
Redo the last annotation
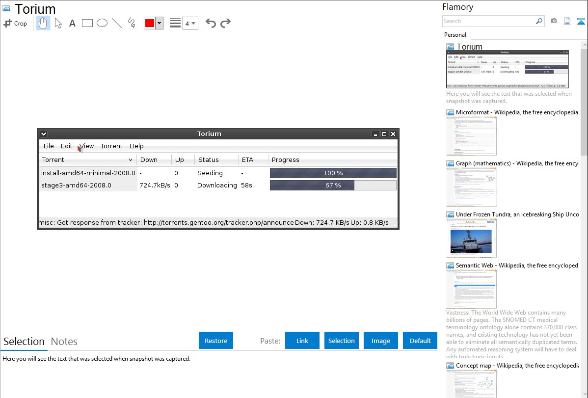[x=226, y=23]
